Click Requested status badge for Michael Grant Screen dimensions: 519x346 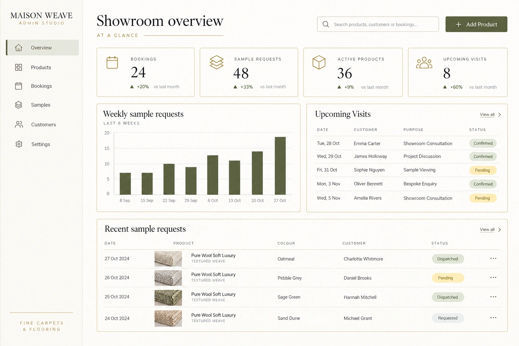coord(448,318)
